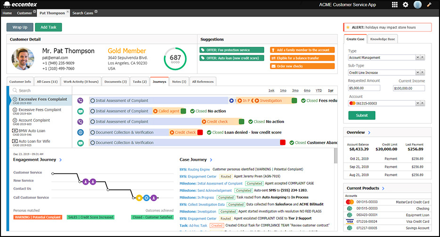Screen dimensions: 440x237
Task: Click the wrench tools icon
Action: [x=429, y=5]
